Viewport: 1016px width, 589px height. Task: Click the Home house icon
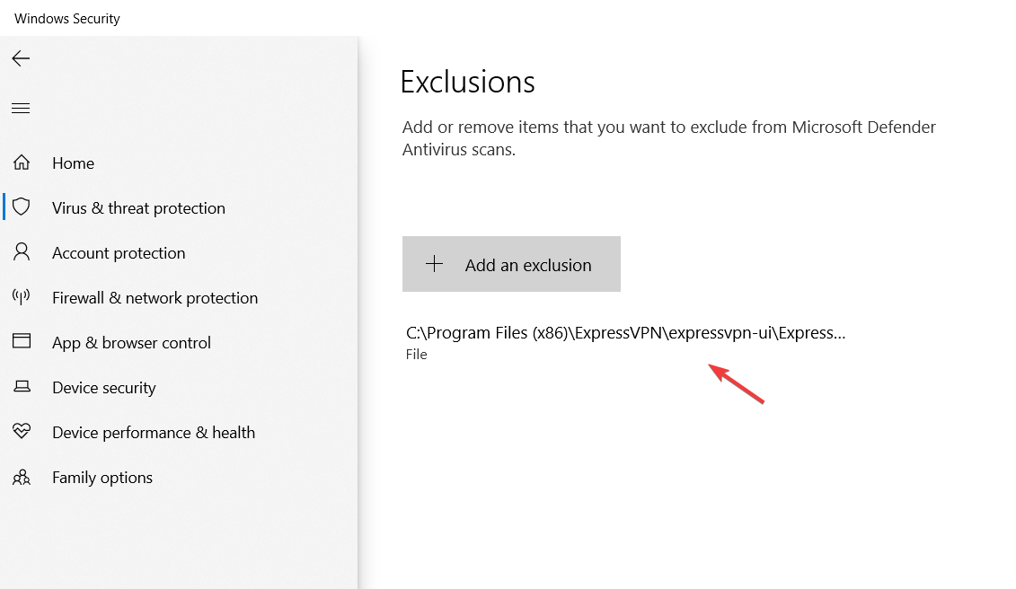pyautogui.click(x=22, y=163)
